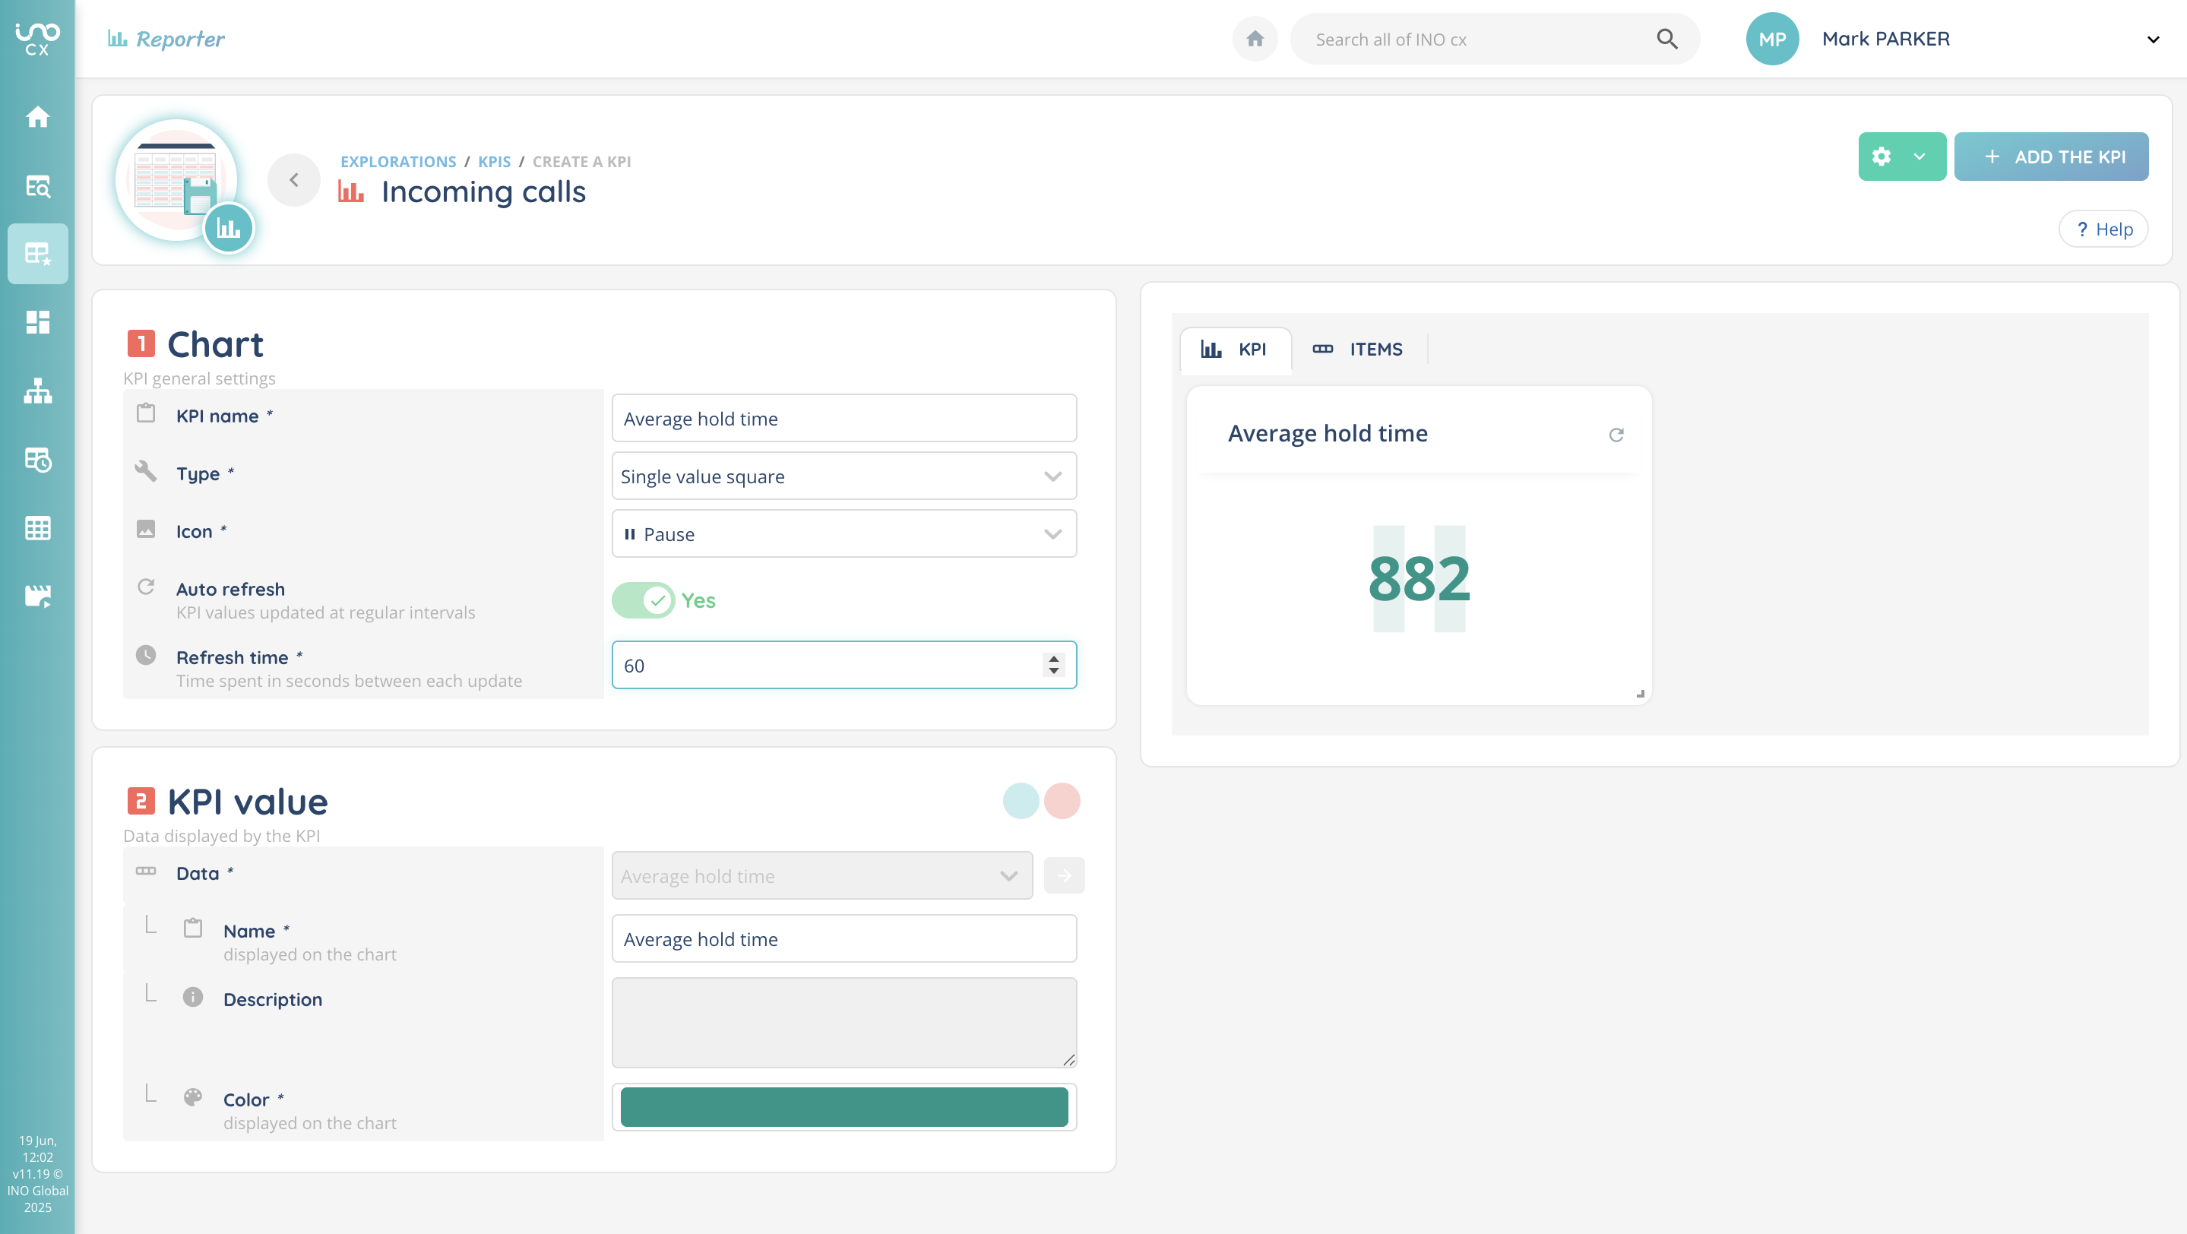2187x1234 pixels.
Task: Toggle the Auto refresh switch off
Action: [643, 600]
